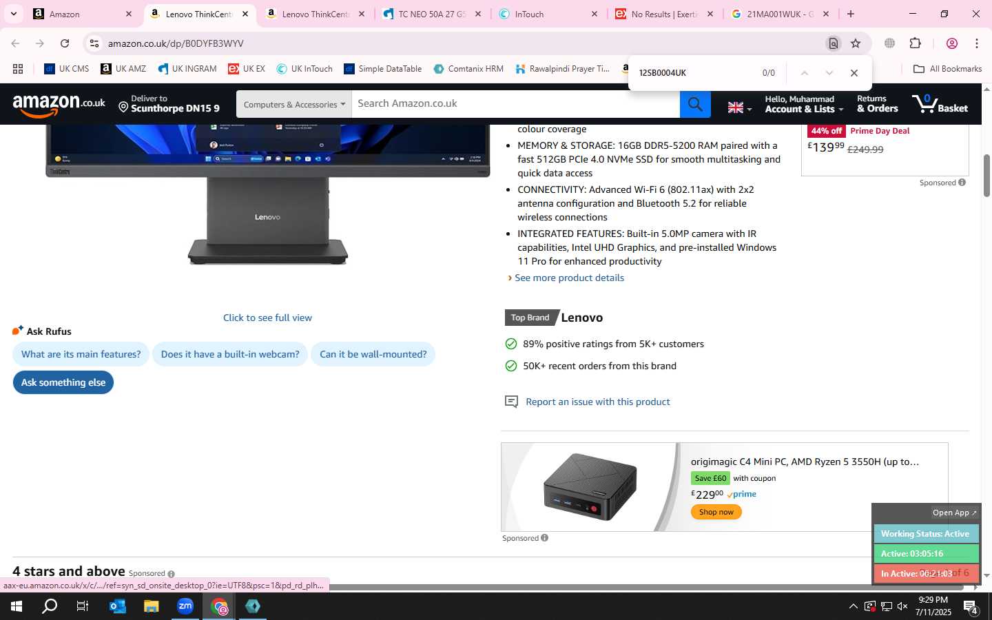Screen dimensions: 992x620
Task: Open Chrome extensions puzzle icon
Action: pos(915,43)
